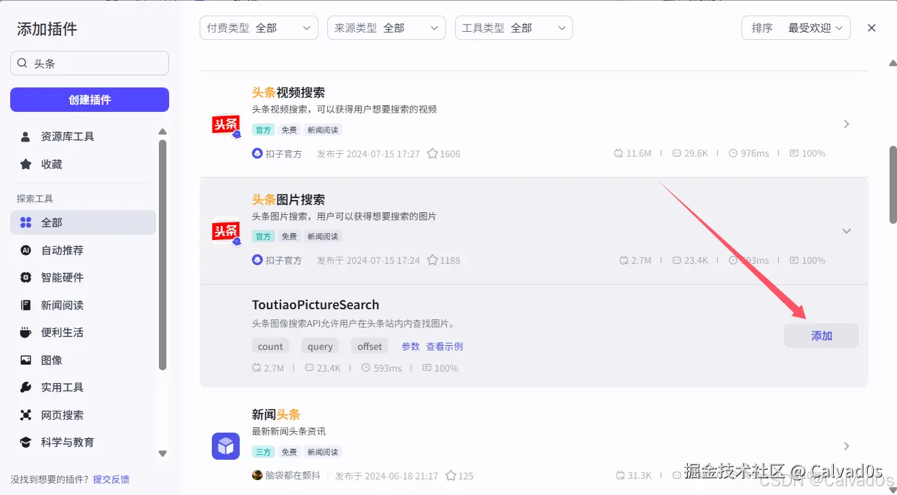Click the 发布于 2024-06-18 21:17 text
This screenshot has width=897, height=495.
[x=387, y=475]
